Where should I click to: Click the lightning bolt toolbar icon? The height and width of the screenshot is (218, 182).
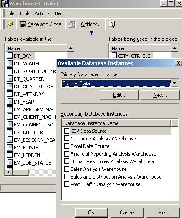[x=10, y=24]
